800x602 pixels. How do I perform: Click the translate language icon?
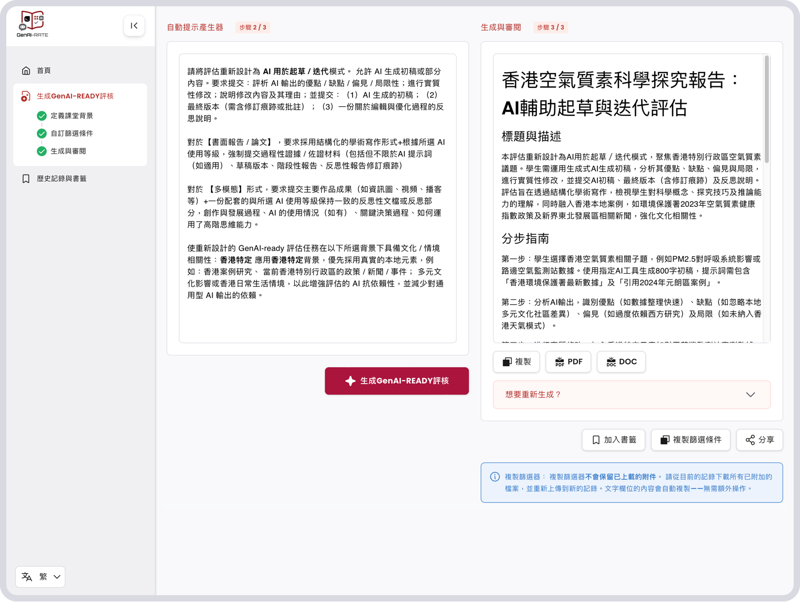click(27, 577)
